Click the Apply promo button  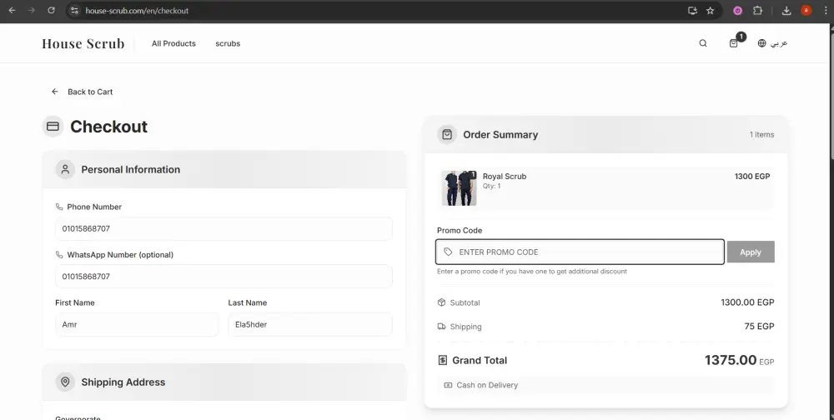click(751, 252)
